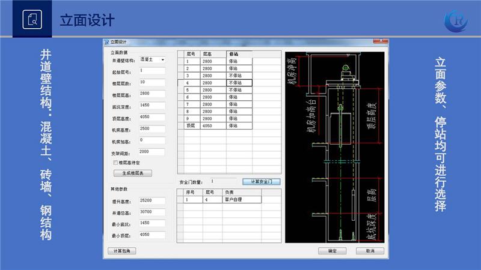The width and height of the screenshot is (481, 270).
Task: Click the 楼层数 input field
Action: (152, 82)
